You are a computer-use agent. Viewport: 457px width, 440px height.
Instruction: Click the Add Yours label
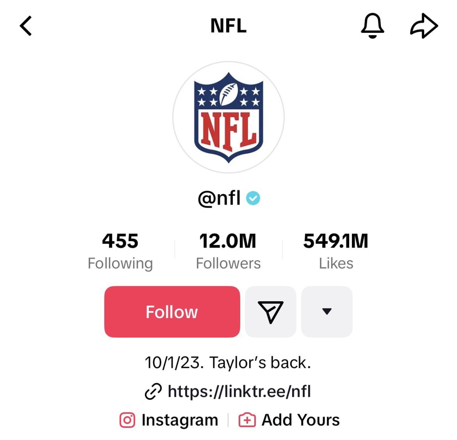point(300,419)
